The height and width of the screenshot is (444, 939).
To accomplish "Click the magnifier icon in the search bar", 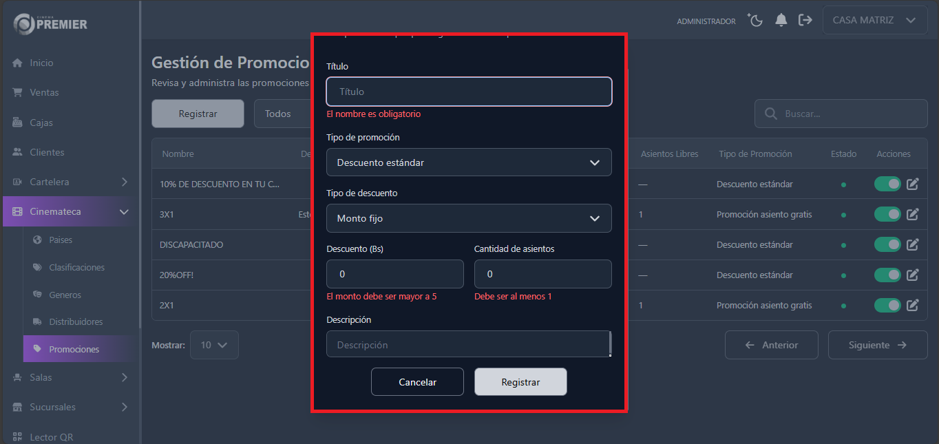I will coord(770,113).
